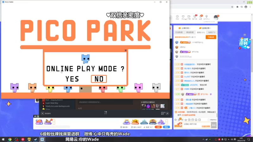This screenshot has height=142, width=253.
Task: Expand right activity icons with up arrow
Action: 167,122
